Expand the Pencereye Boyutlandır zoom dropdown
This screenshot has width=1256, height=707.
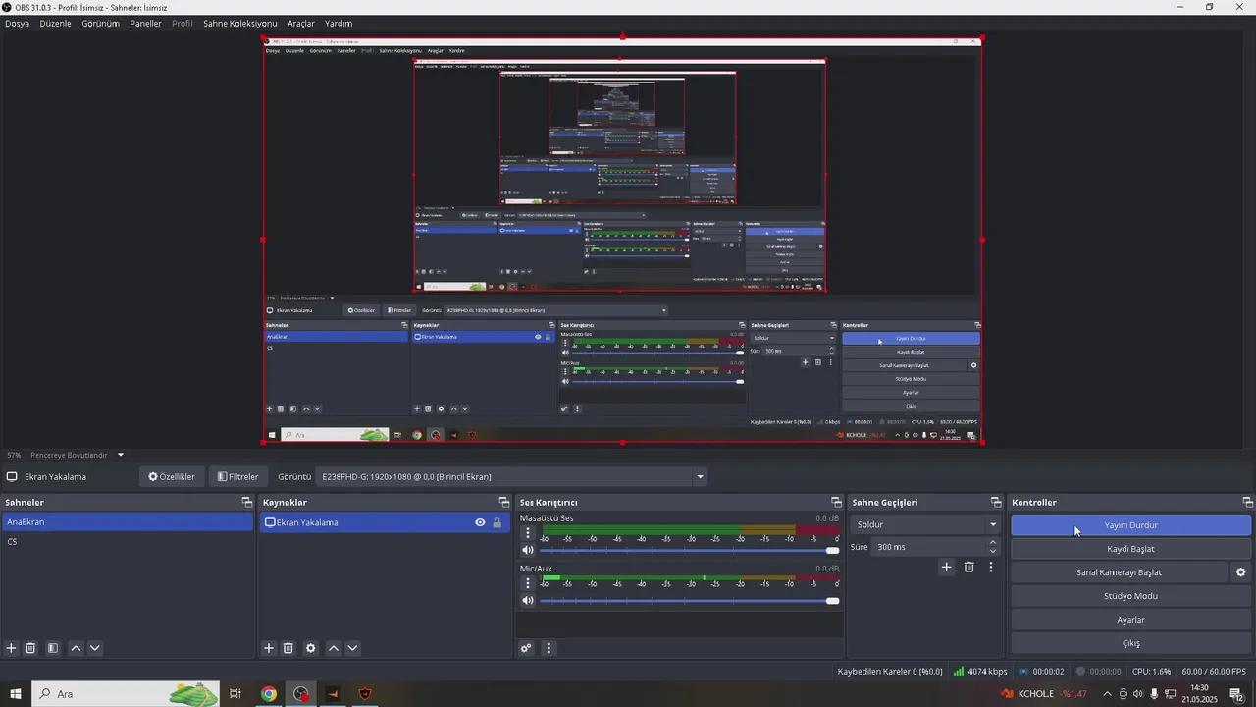120,455
